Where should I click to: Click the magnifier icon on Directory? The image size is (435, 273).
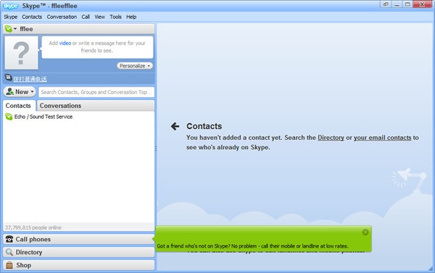(9, 252)
